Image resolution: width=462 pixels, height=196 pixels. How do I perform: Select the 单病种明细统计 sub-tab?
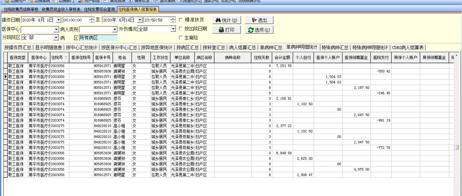[302, 47]
